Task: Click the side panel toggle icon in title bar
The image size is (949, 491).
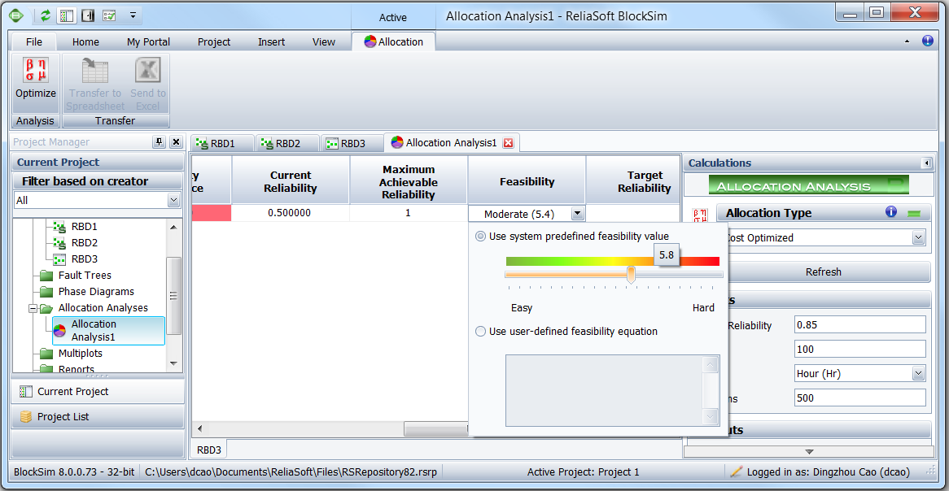Action: coord(88,15)
